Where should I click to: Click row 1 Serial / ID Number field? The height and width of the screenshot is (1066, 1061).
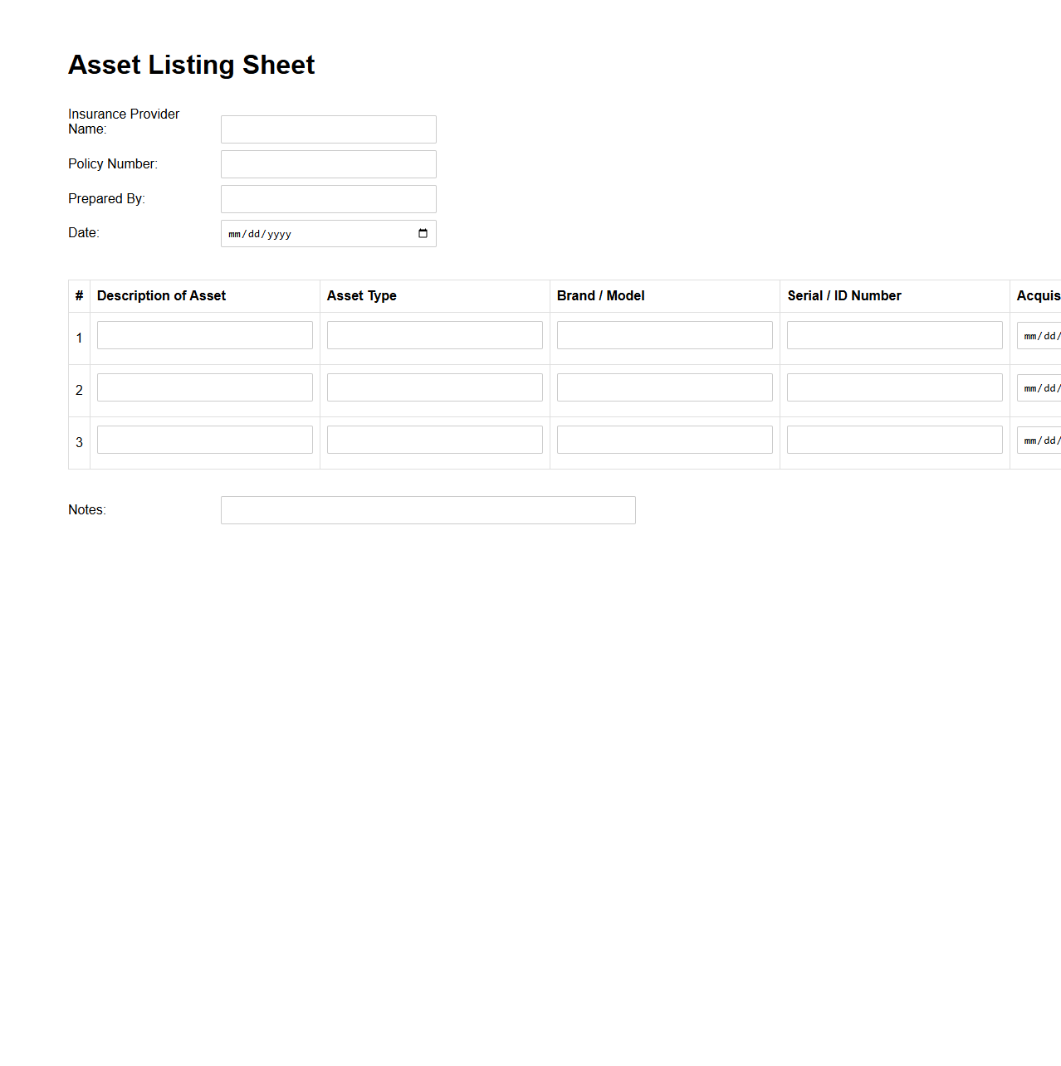tap(894, 334)
